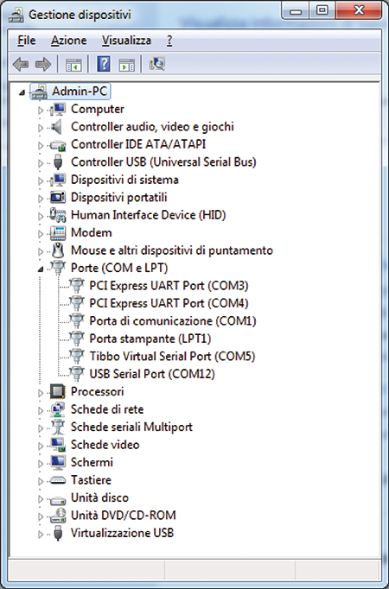
Task: Collapse the Porte (COM e LPT) node
Action: coord(41,269)
